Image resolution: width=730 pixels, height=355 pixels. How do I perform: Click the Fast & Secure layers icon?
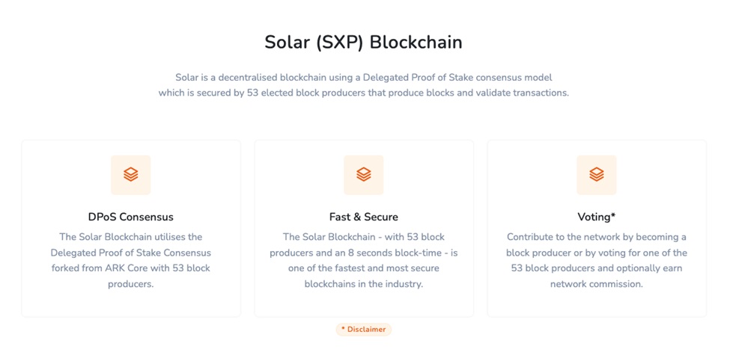[x=364, y=175]
